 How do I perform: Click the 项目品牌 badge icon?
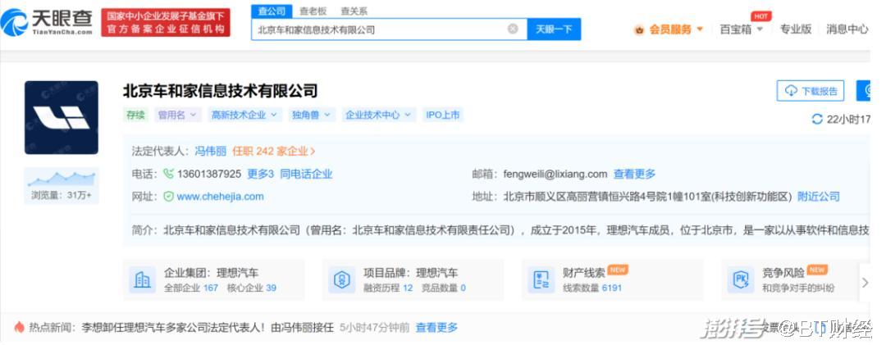click(341, 279)
